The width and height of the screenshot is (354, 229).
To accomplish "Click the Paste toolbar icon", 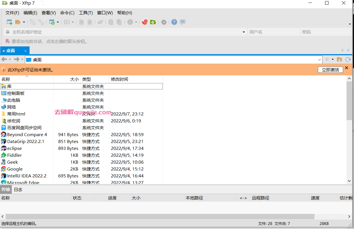I will [119, 22].
